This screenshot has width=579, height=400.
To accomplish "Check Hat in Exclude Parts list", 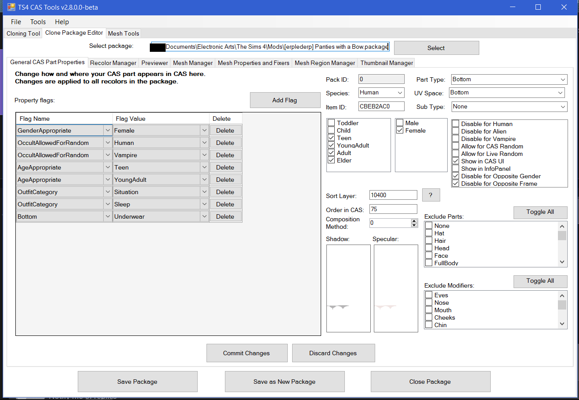I will (x=429, y=233).
